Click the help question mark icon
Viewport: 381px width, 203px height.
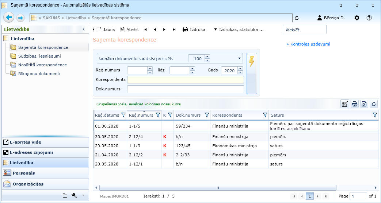369,18
